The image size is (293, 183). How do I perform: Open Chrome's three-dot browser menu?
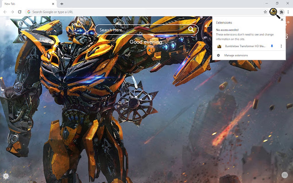tap(289, 12)
